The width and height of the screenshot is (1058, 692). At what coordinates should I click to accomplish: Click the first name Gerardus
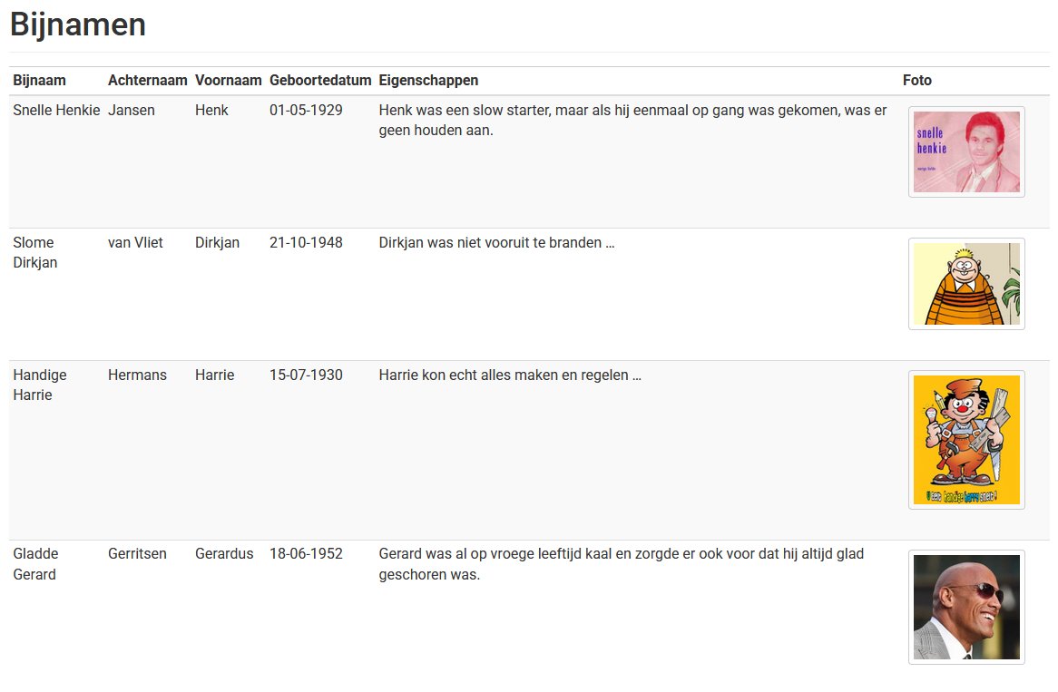pyautogui.click(x=224, y=554)
